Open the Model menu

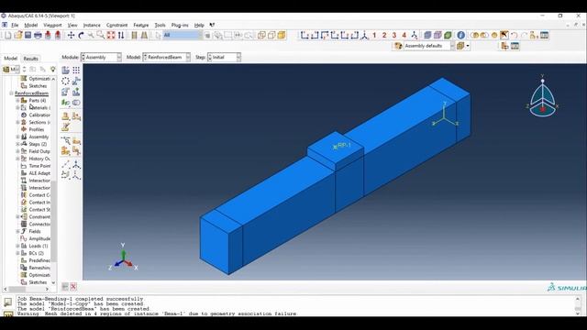30,25
